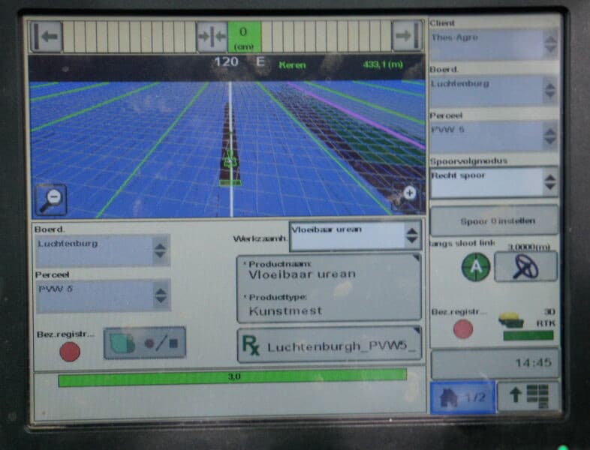The width and height of the screenshot is (590, 450).
Task: Shift track right with the arrow button
Action: pos(407,36)
